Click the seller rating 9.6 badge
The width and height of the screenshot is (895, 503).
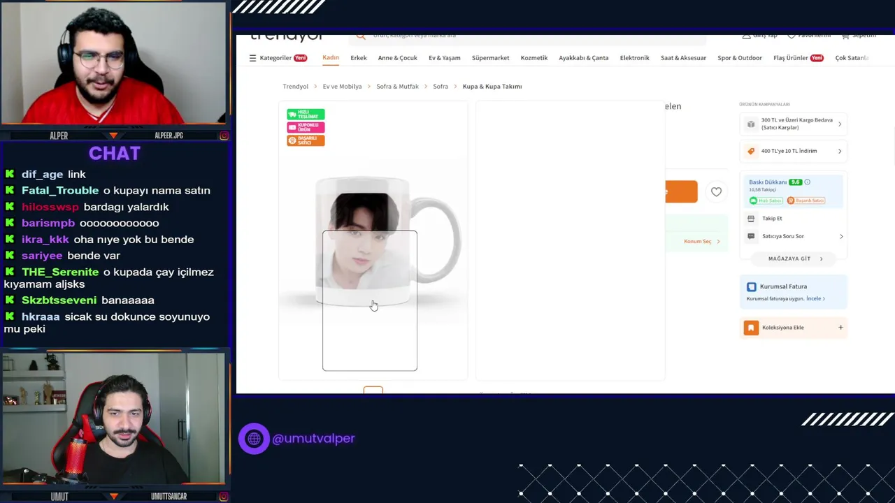click(795, 182)
